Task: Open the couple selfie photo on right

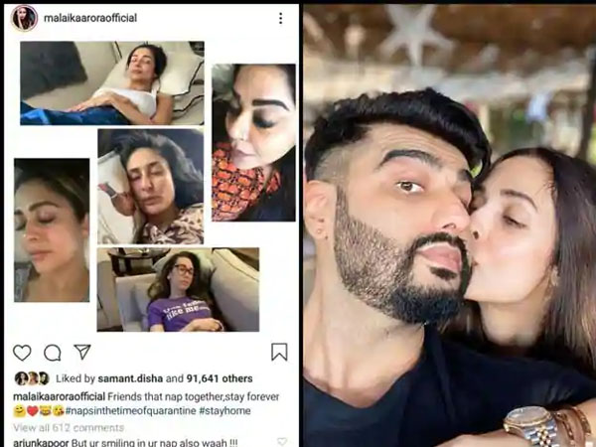Action: tap(450, 225)
